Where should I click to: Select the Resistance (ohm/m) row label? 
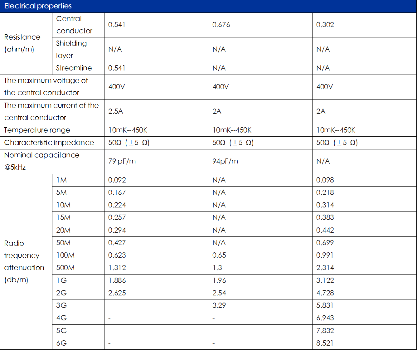[x=22, y=43]
